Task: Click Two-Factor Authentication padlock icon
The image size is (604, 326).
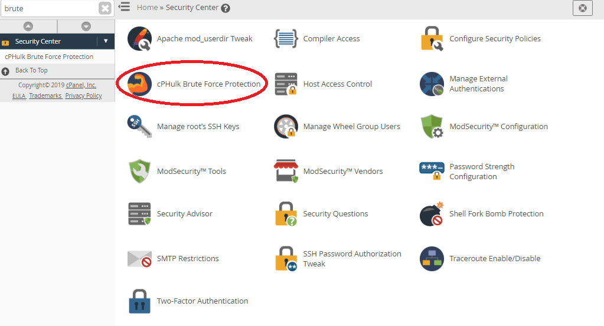Action: (x=139, y=301)
